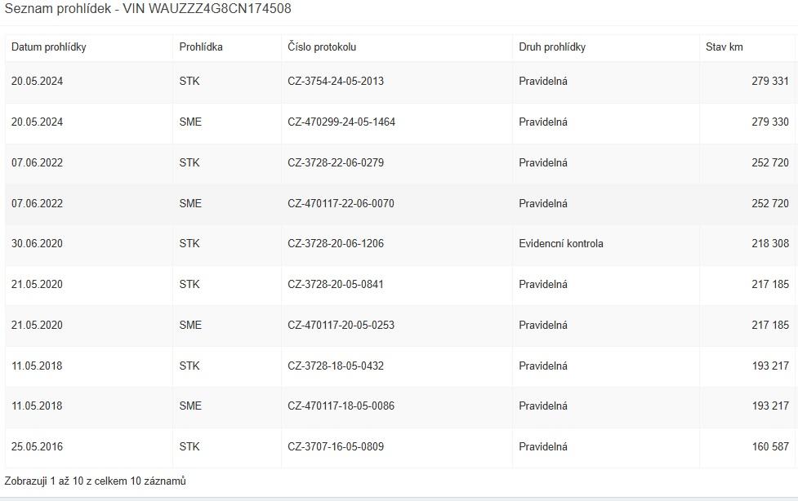Click the Druh prohlídky column header

coord(552,47)
